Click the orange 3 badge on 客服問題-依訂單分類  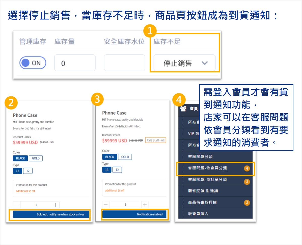pos(247,181)
